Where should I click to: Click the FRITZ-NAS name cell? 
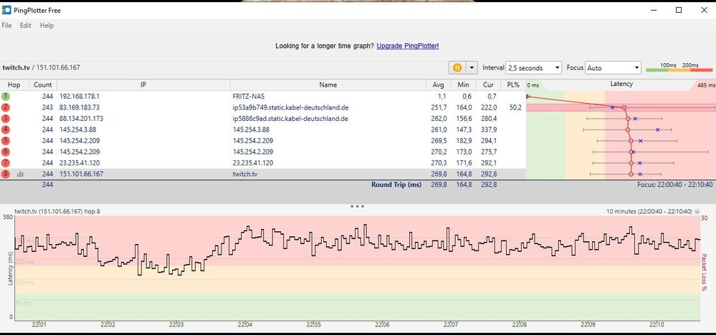[249, 97]
